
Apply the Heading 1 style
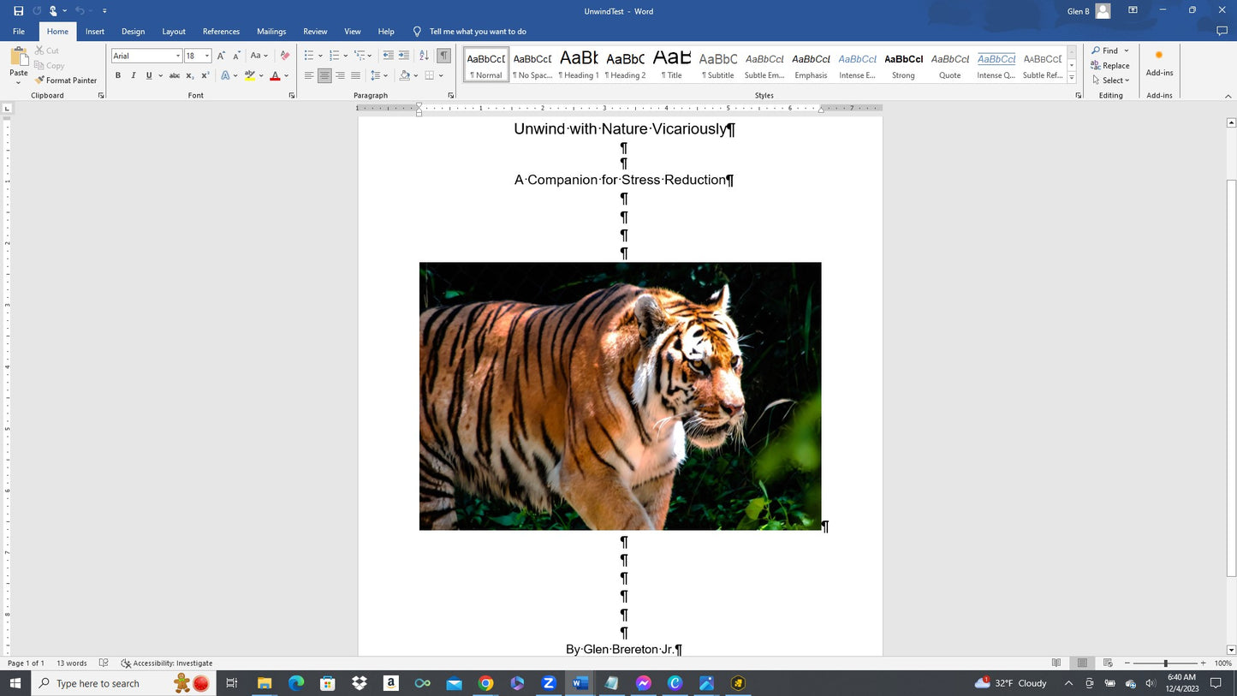point(579,64)
